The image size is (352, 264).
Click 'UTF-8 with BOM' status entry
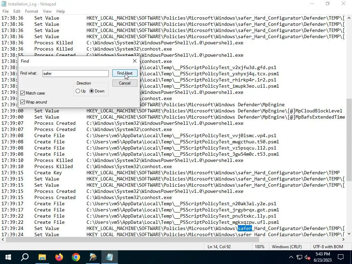(x=328, y=246)
